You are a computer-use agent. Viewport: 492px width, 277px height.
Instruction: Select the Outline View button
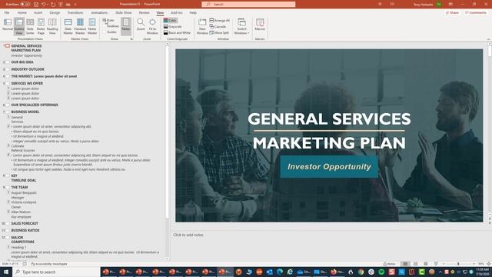(19, 26)
